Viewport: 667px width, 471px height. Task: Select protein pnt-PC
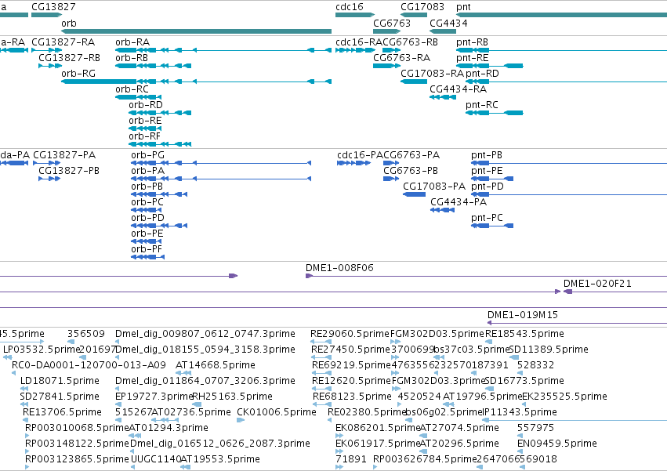487,218
